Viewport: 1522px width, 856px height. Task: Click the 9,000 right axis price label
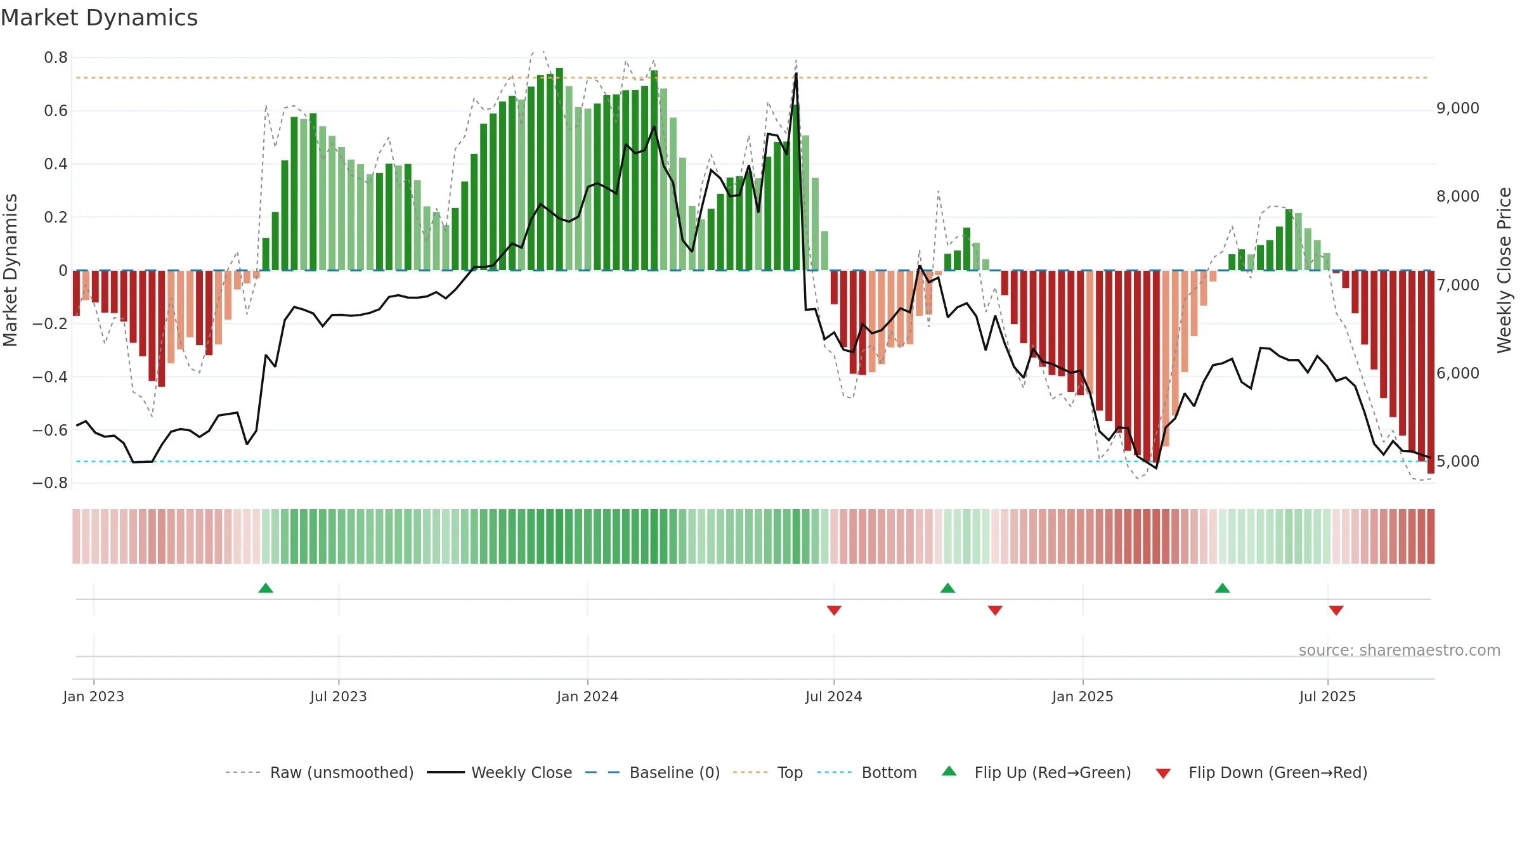[1458, 108]
